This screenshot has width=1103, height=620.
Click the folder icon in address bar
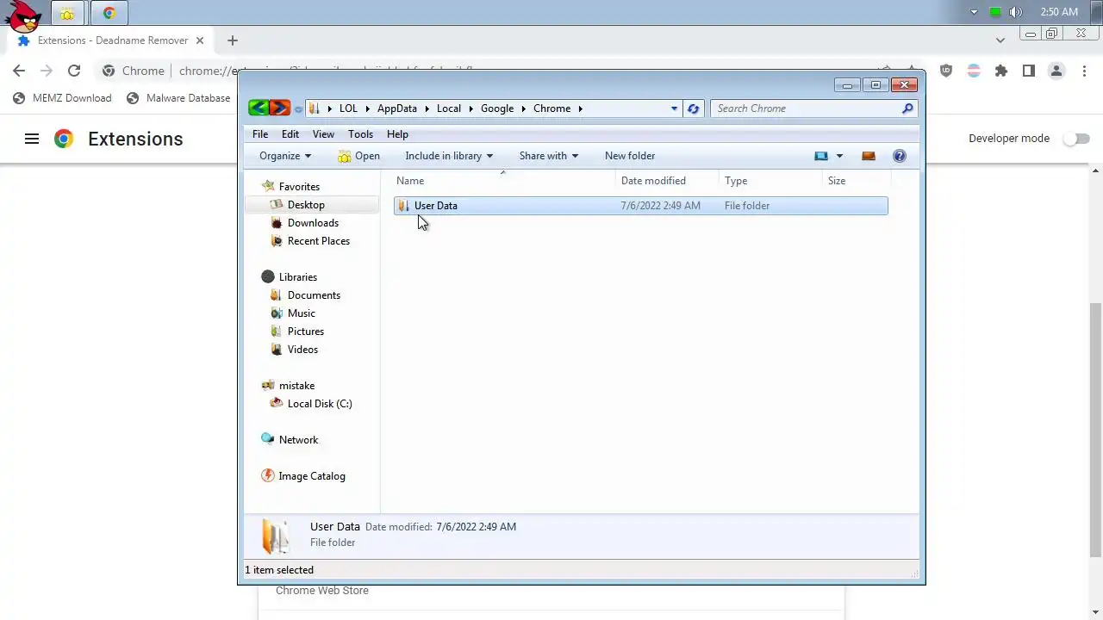coord(315,108)
